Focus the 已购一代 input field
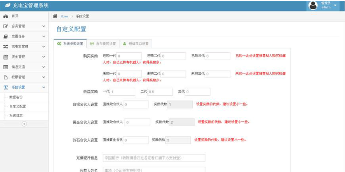Viewport: 345px width, 172px height. (129, 56)
